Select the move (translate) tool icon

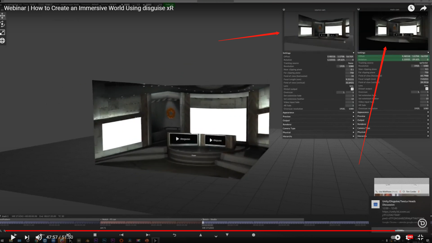point(3,16)
